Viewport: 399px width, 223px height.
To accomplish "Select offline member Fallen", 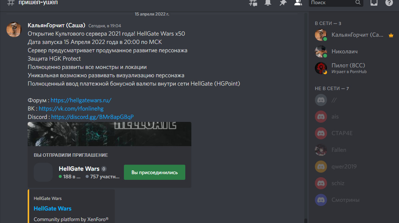I will 354,150.
